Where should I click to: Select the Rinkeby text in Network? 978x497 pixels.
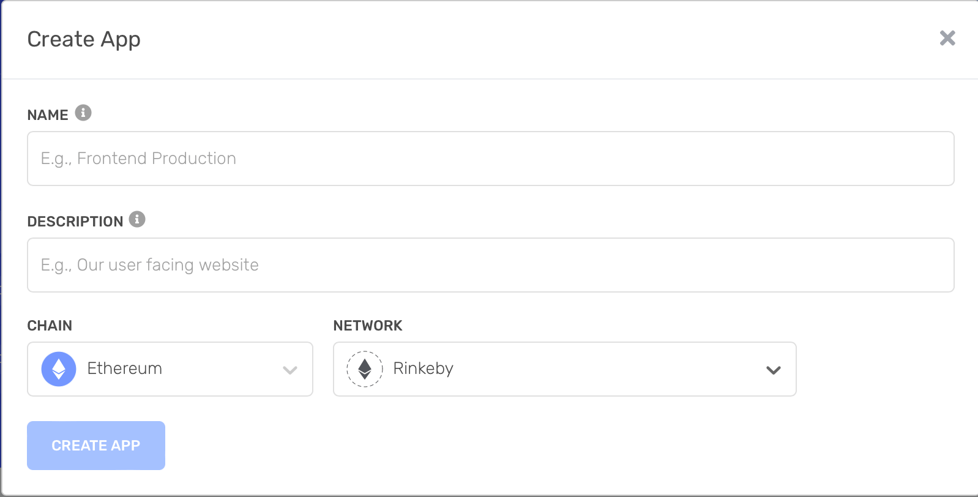point(423,368)
